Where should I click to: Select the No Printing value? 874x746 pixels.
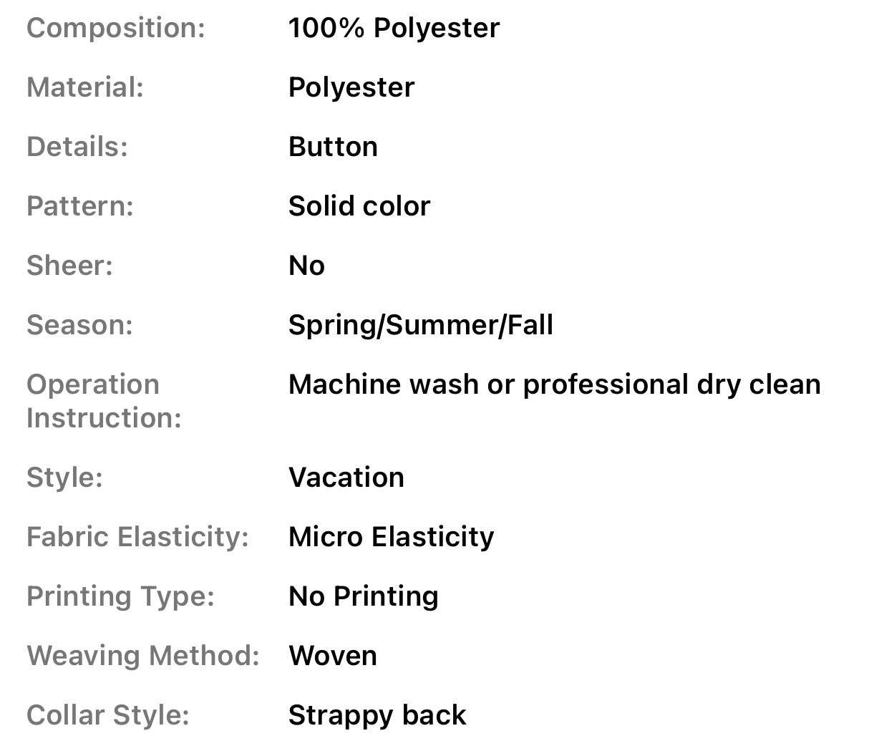click(x=364, y=596)
